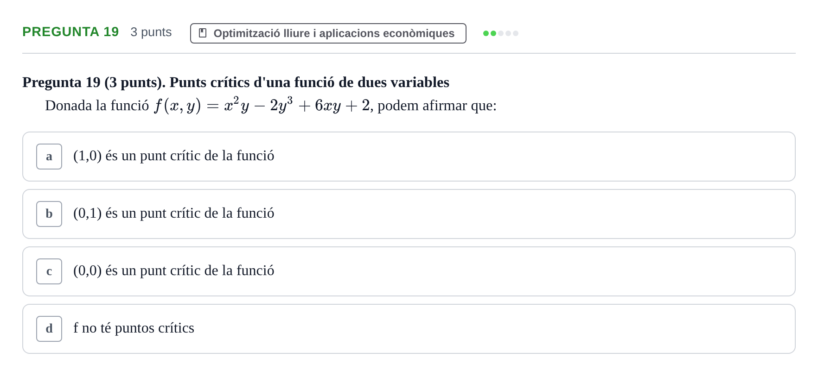Select the letter box for answer b

point(49,214)
